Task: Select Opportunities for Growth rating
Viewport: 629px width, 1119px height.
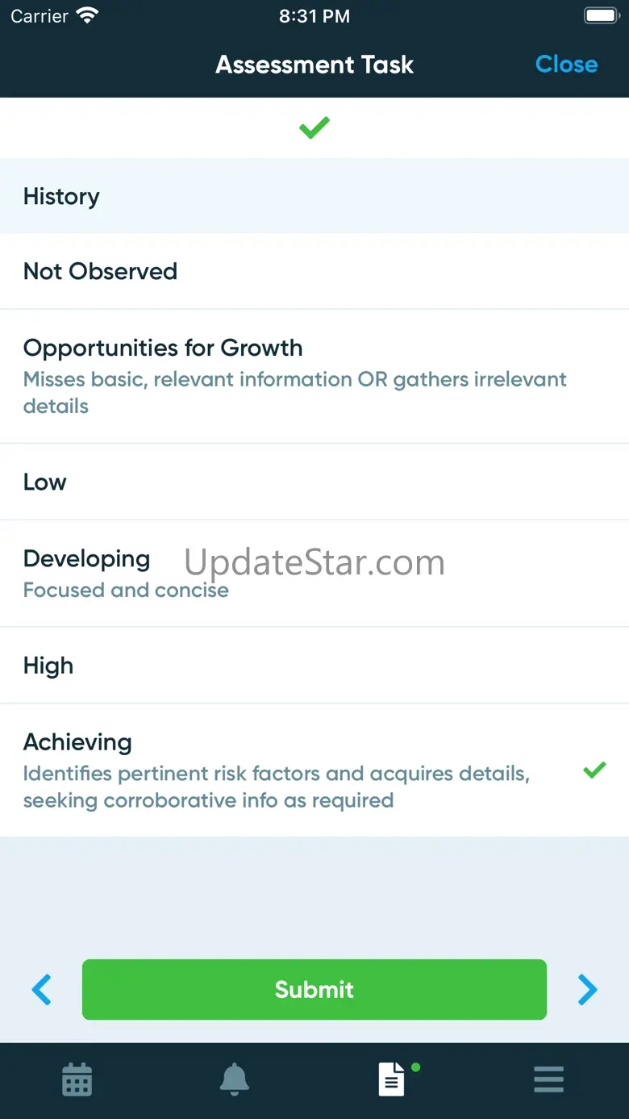Action: [314, 376]
